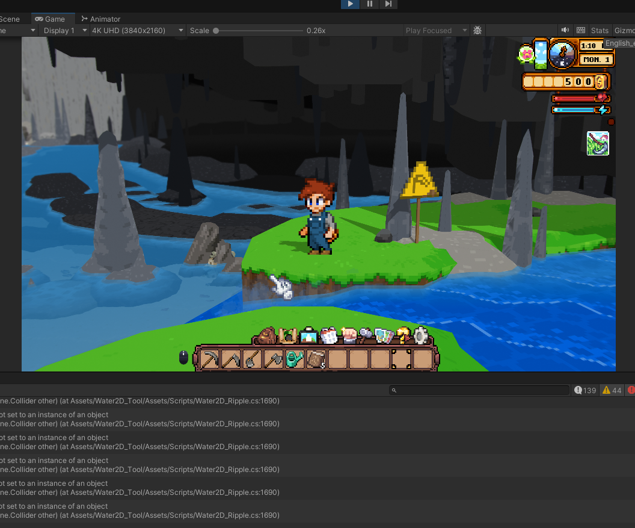Toggle the keyboard shortcuts icon
The height and width of the screenshot is (528, 635).
point(581,30)
